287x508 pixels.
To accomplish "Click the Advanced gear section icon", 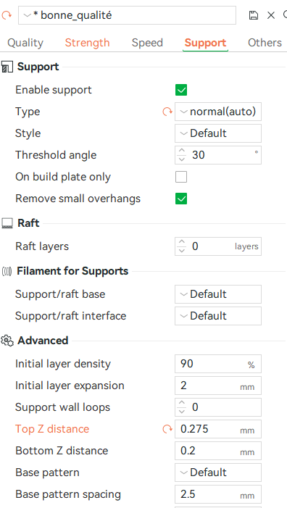I will tap(7, 341).
